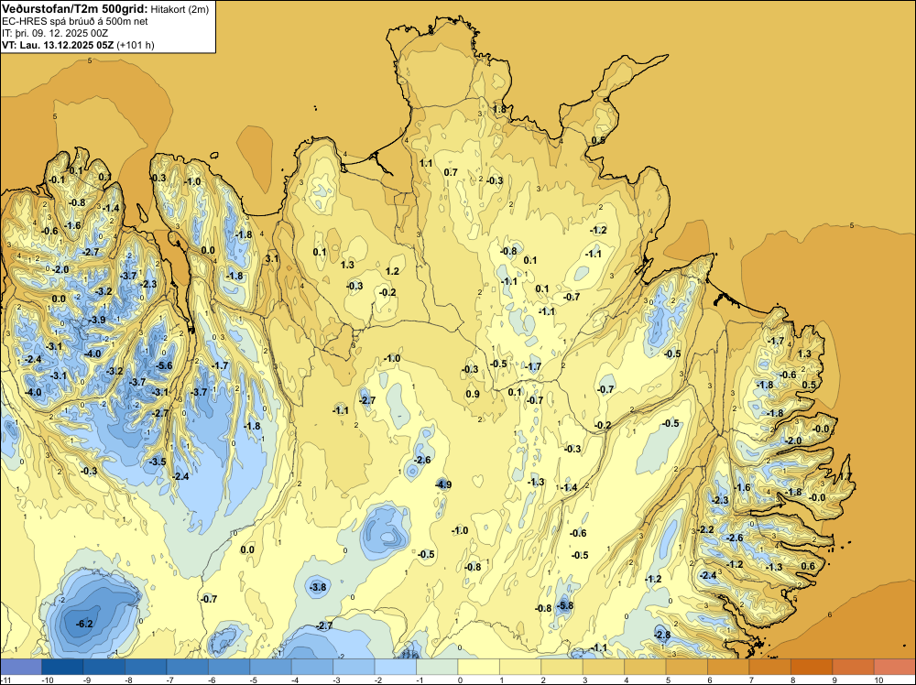Pick the legend swatch between -2 and -1

pos(396,667)
